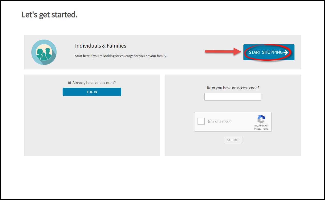
Task: Click the greyed SUBMIT button
Action: (233, 140)
